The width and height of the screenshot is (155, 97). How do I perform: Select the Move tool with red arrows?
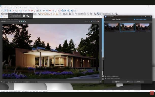tap(32, 10)
